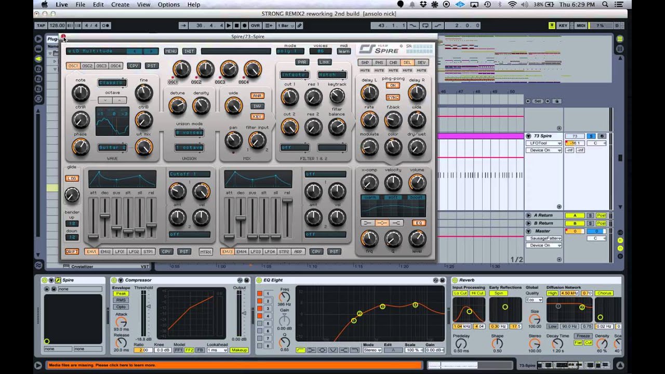Toggle the Compressor Makeup button
Image resolution: width=665 pixels, height=374 pixels.
tap(240, 350)
